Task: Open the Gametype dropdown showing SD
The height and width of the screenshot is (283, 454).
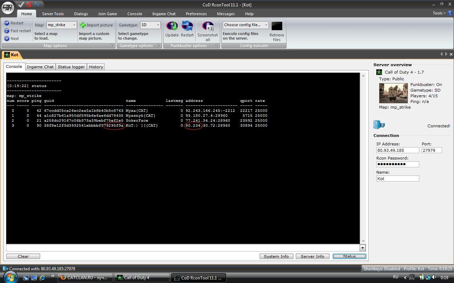Action: (x=150, y=25)
